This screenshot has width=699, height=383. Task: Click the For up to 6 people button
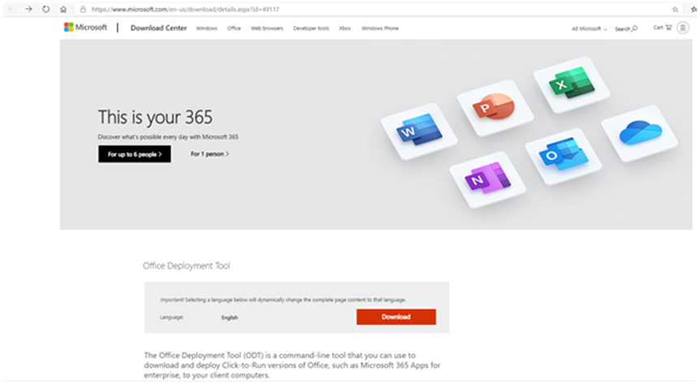point(135,154)
